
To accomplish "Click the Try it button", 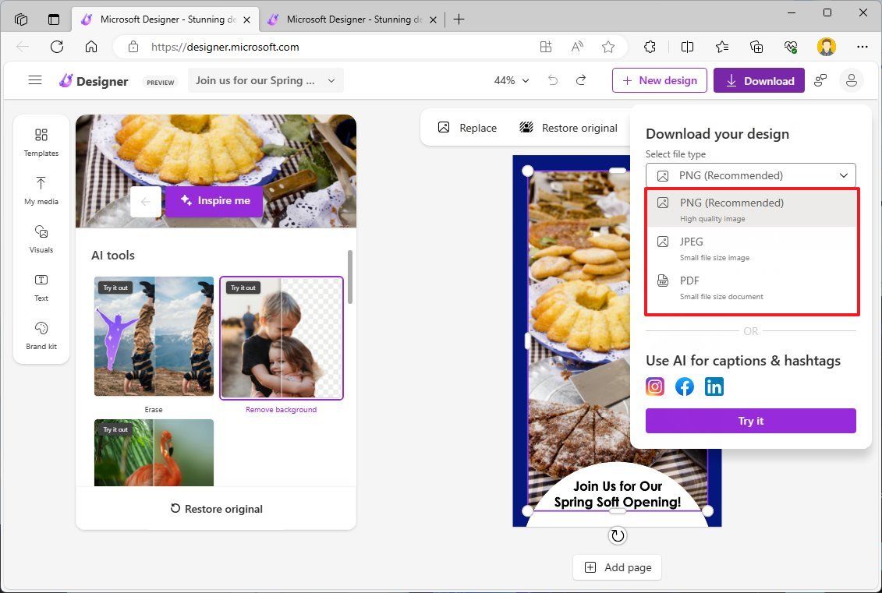I will point(750,421).
